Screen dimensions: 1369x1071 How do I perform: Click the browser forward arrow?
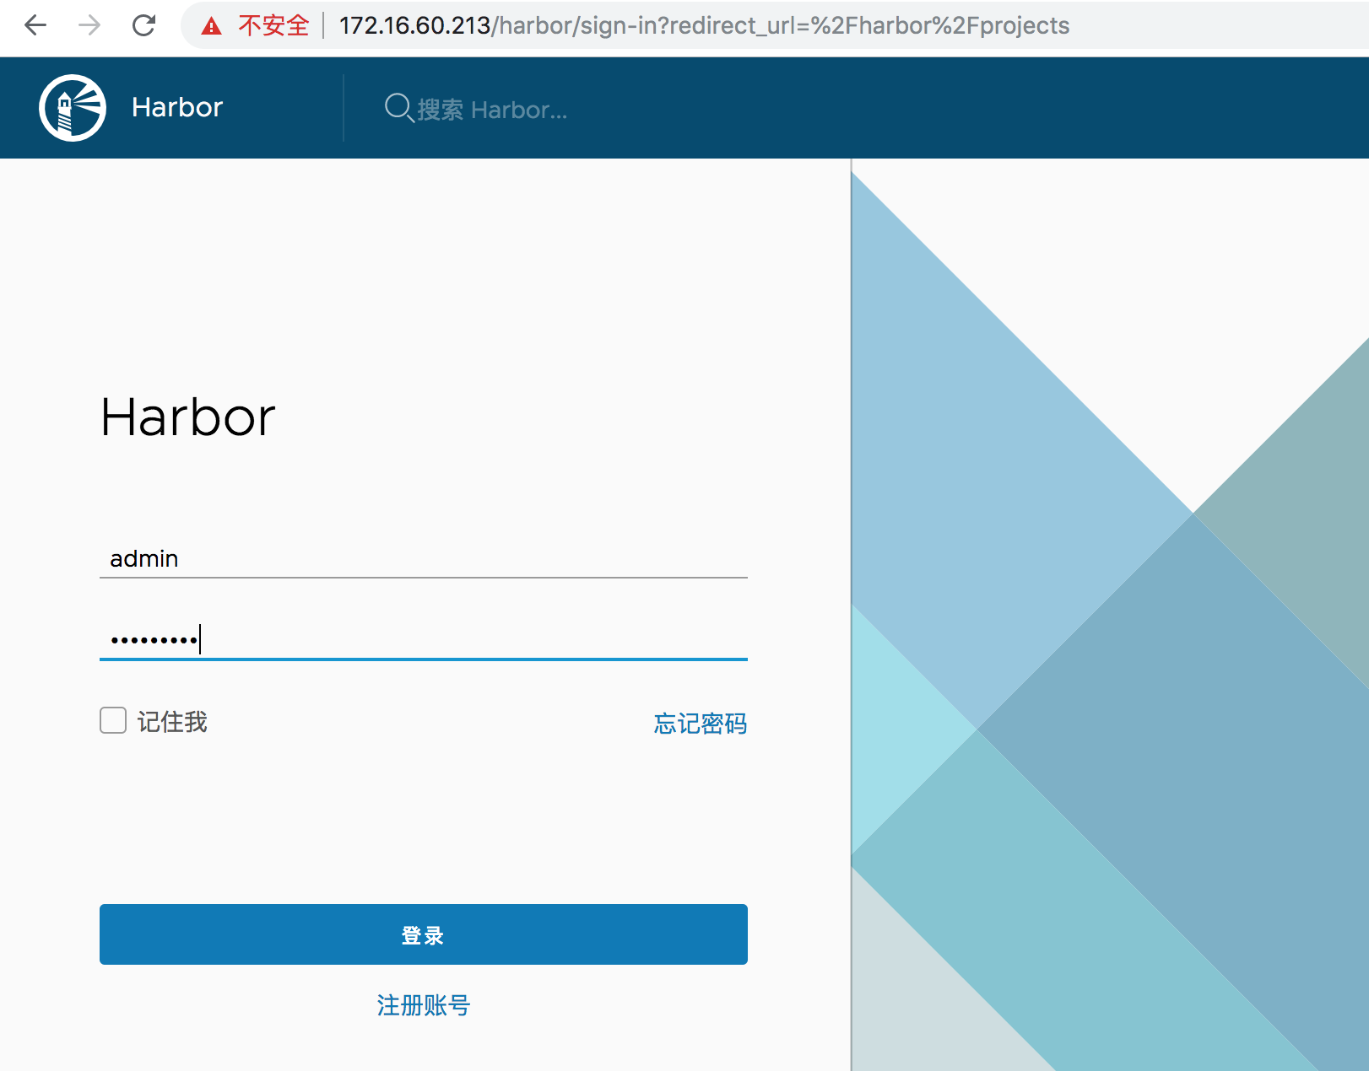(89, 25)
